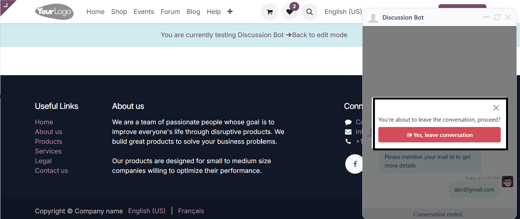Open the shopping cart icon
The width and height of the screenshot is (520, 219).
click(x=269, y=12)
